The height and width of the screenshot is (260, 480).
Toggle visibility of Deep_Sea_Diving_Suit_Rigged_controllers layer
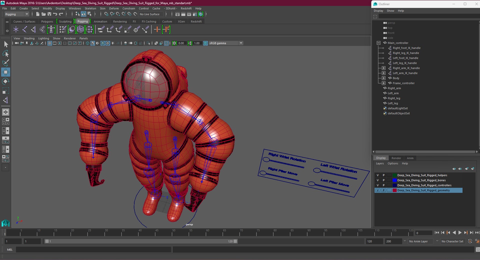(x=377, y=185)
